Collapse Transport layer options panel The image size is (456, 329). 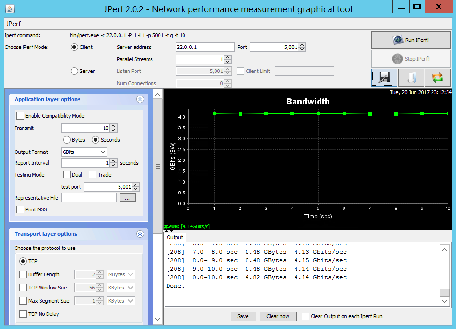tap(140, 234)
